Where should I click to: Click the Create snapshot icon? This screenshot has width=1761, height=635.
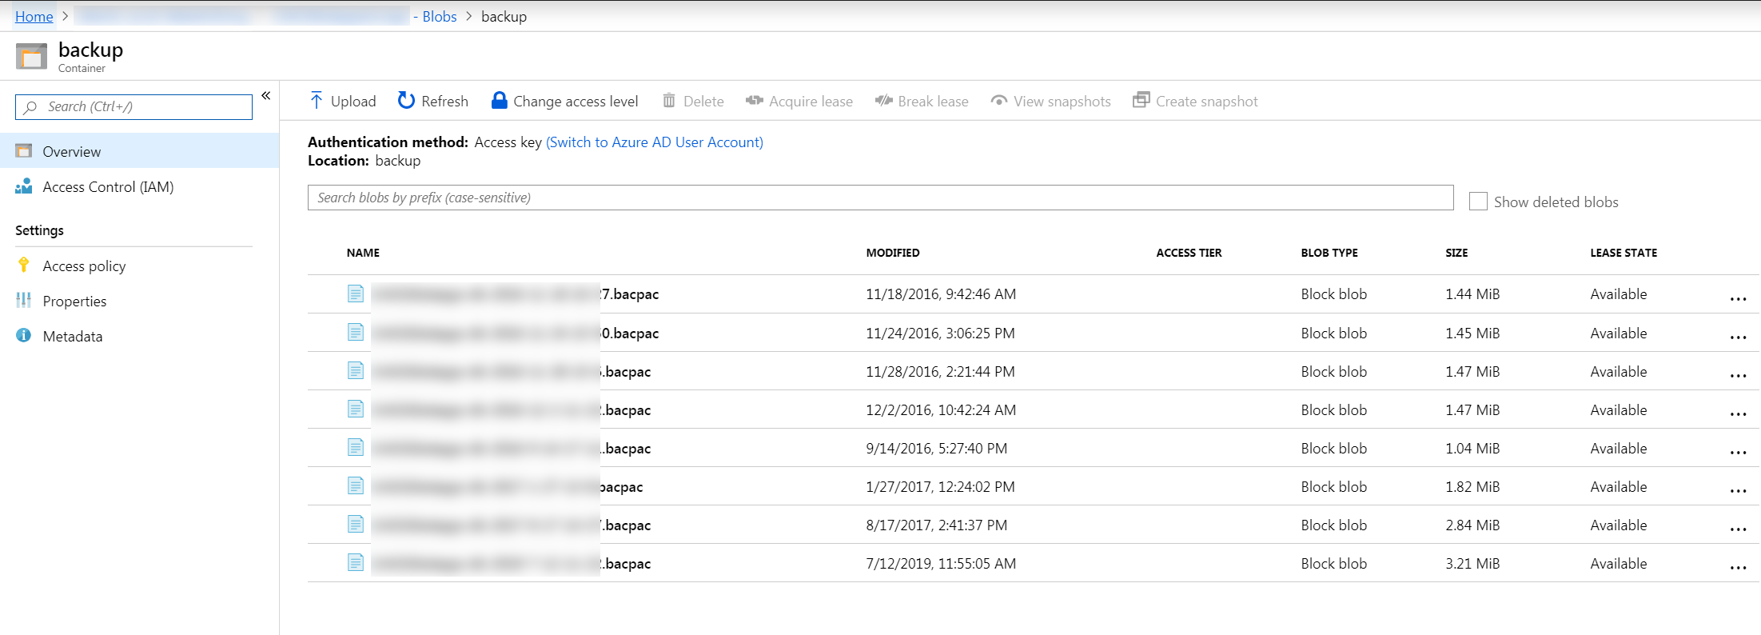point(1141,101)
